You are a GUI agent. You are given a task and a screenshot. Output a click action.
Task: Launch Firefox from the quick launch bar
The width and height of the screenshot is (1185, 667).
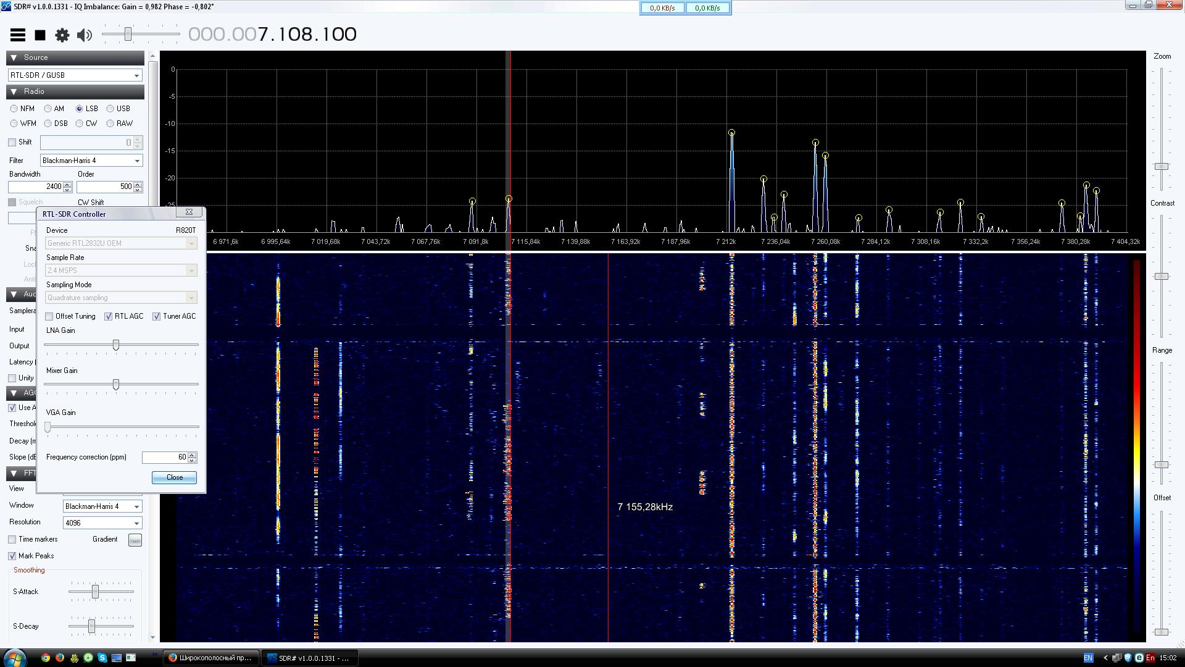[x=59, y=658]
